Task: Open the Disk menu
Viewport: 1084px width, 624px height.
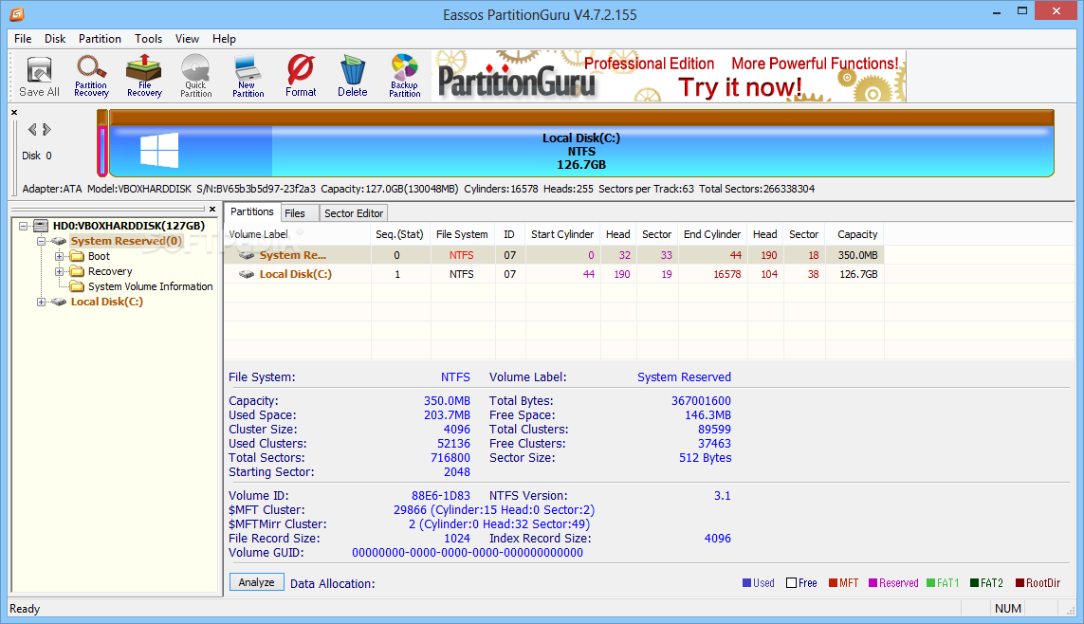Action: tap(55, 39)
